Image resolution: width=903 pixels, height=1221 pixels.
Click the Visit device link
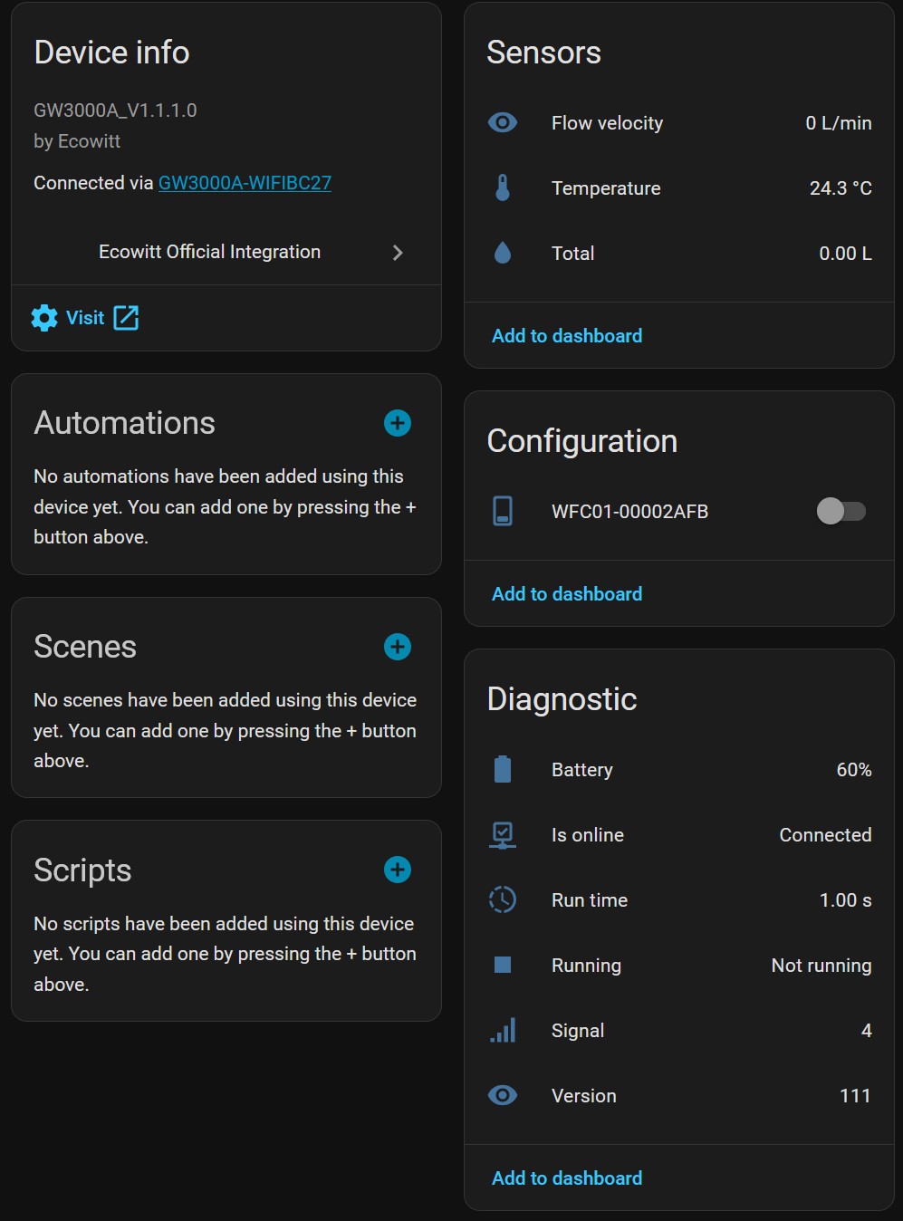[x=85, y=318]
